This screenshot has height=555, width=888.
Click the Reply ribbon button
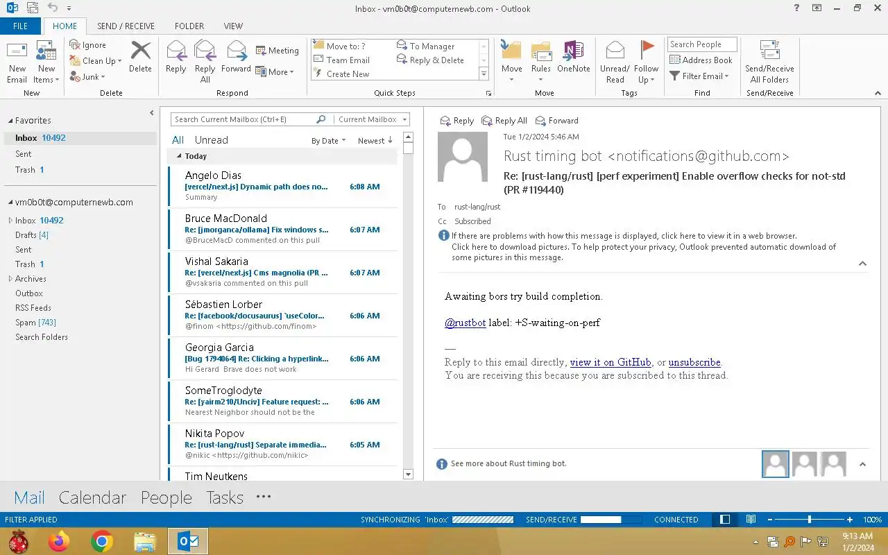point(176,57)
